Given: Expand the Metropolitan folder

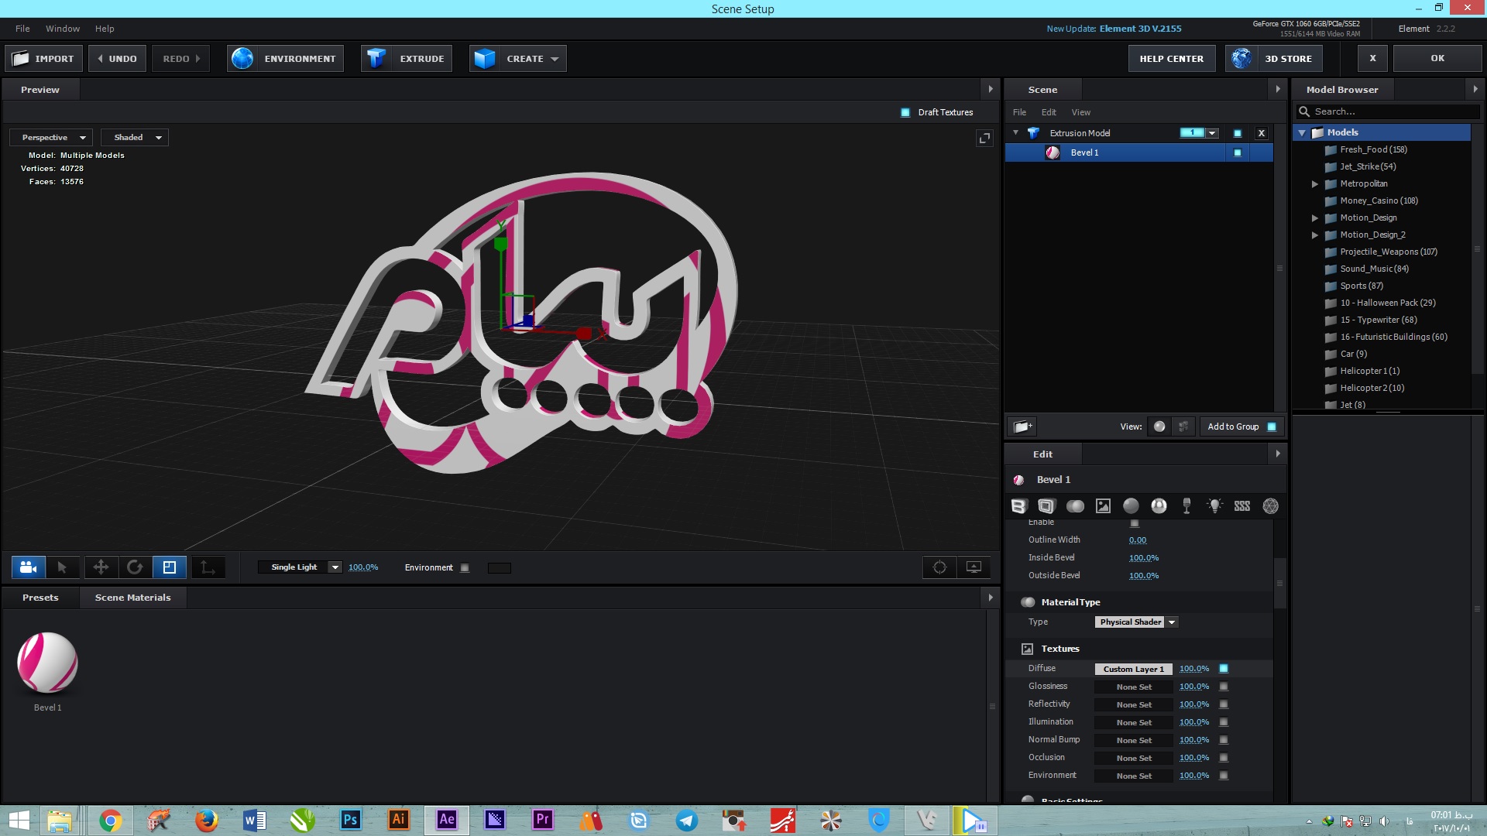Looking at the screenshot, I should (x=1315, y=184).
